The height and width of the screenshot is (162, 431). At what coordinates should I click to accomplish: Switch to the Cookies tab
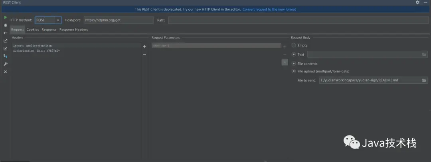tap(33, 29)
